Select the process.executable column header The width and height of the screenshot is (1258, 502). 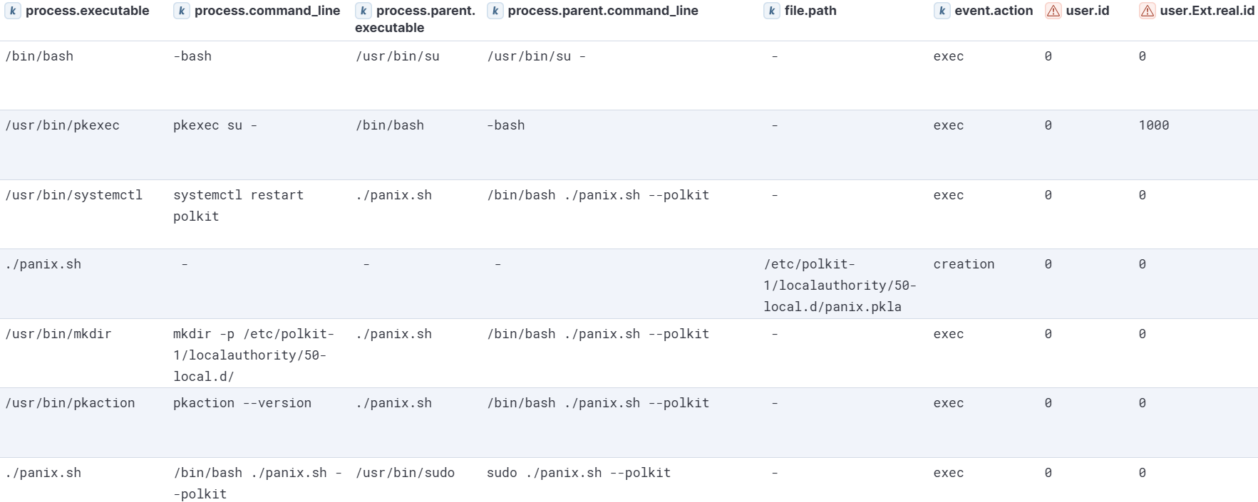(x=87, y=11)
